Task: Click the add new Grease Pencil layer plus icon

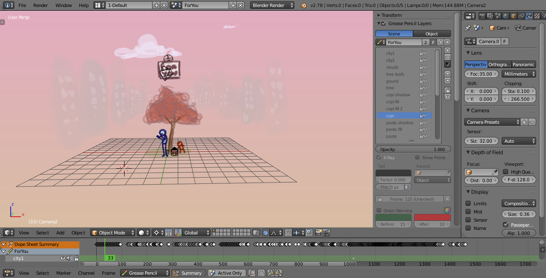Action: (448, 50)
